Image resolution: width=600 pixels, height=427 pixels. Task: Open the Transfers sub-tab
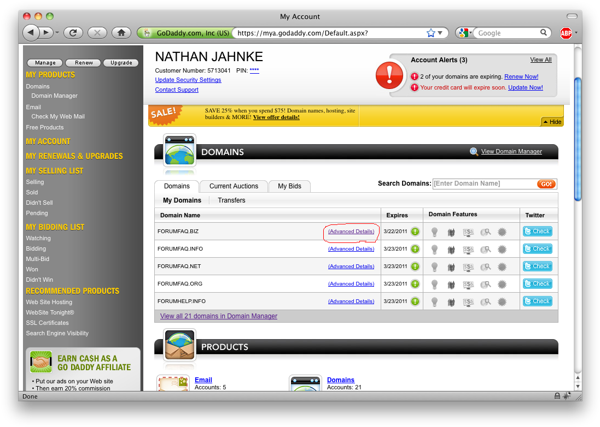pos(231,200)
